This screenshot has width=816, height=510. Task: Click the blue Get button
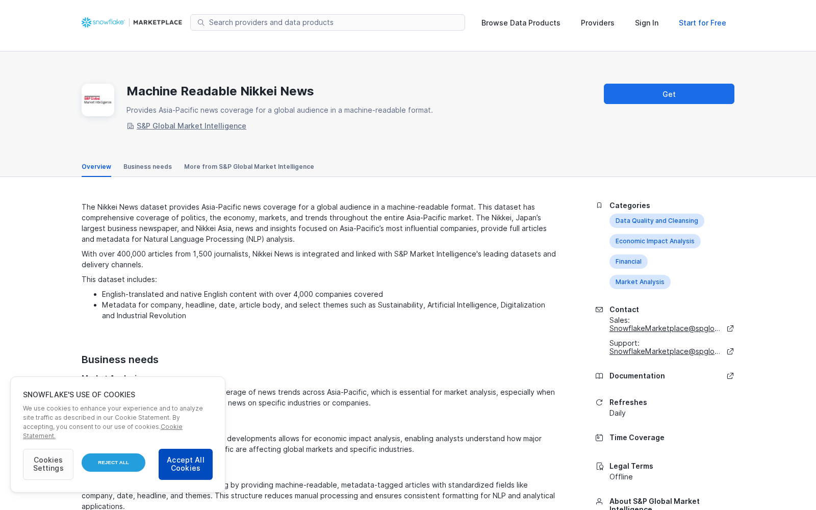pyautogui.click(x=669, y=94)
